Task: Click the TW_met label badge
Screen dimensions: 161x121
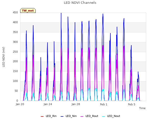Action: (x=28, y=11)
